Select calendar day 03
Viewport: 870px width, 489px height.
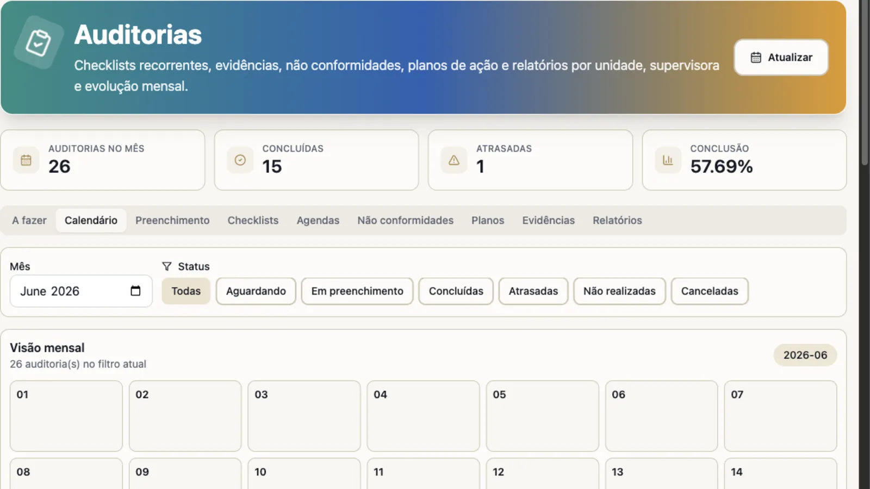pyautogui.click(x=304, y=416)
